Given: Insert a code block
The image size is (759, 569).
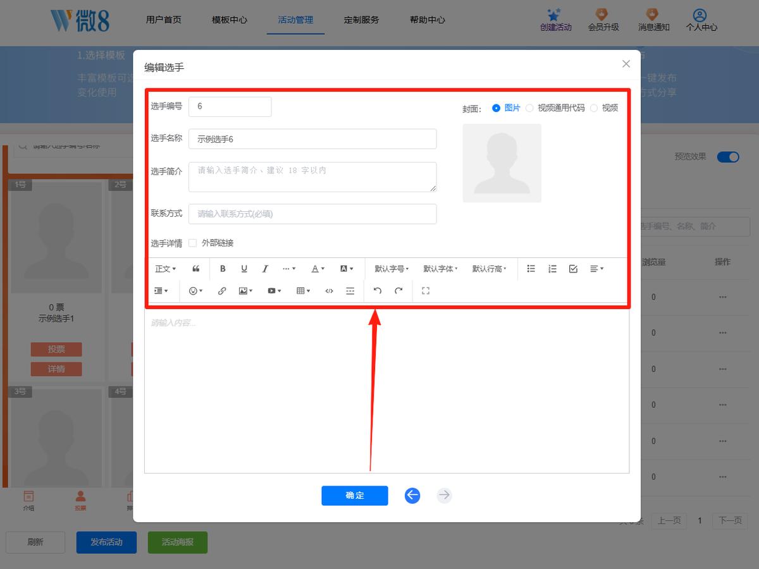Looking at the screenshot, I should point(329,291).
